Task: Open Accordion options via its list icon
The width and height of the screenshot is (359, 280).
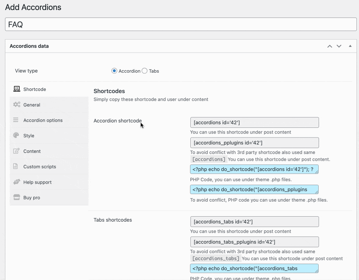Action: [x=16, y=120]
